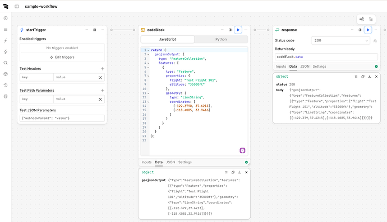This screenshot has width=387, height=222.
Task: Close the response object output panel
Action: tap(376, 77)
